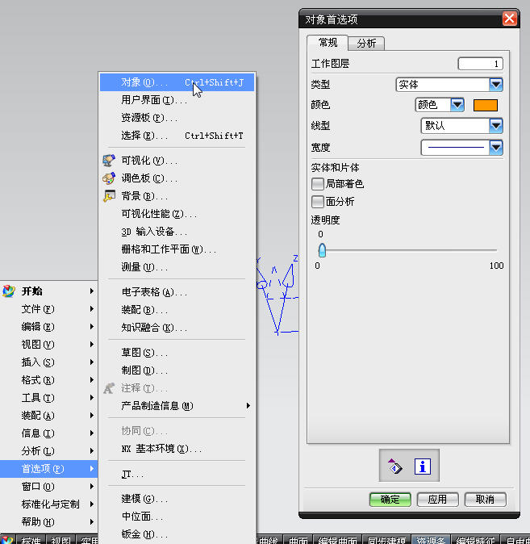Open the Visualization preferences icon entry
Viewport: 530px width, 544px height.
click(x=109, y=161)
